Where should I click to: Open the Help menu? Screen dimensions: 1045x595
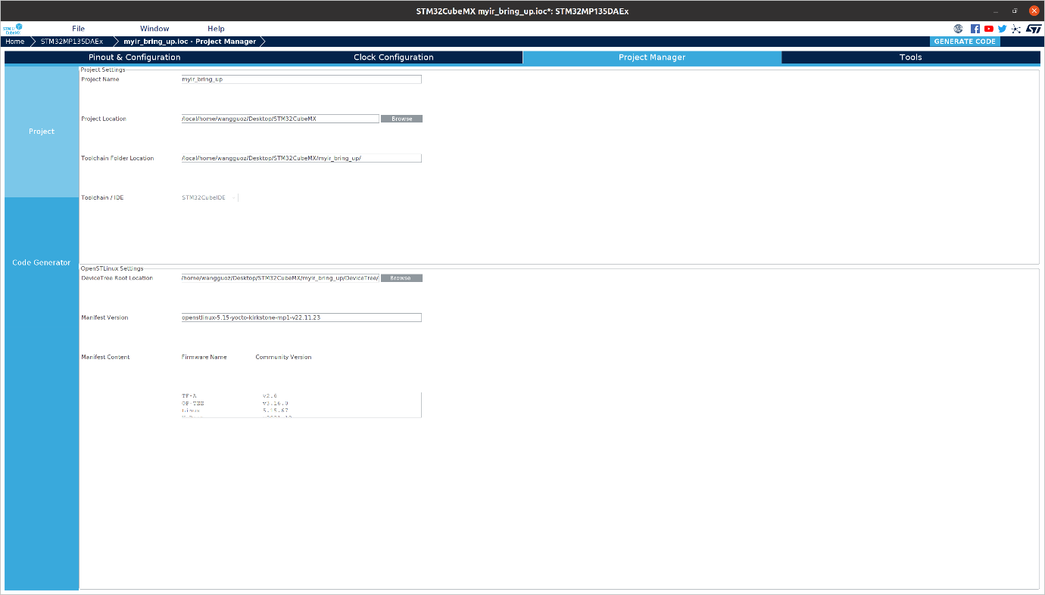tap(216, 29)
